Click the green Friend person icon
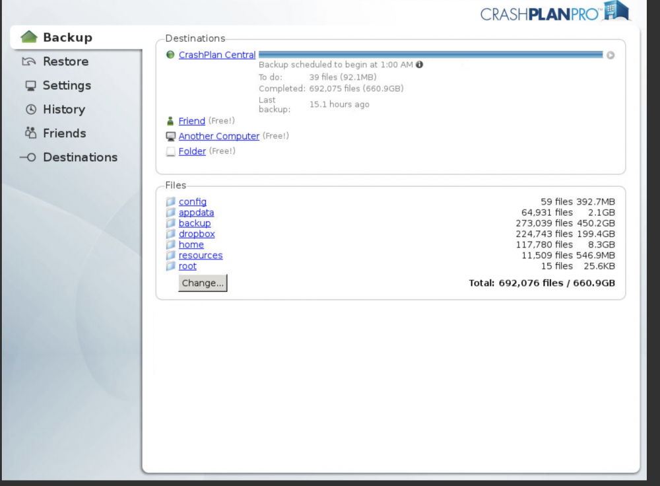This screenshot has height=486, width=660. coord(170,121)
